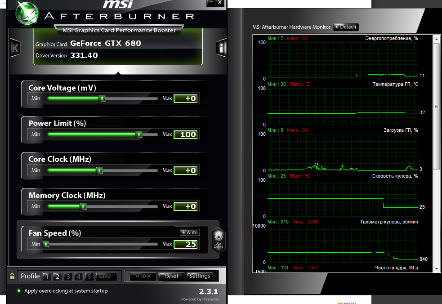Image resolution: width=442 pixels, height=304 pixels.
Task: Click the Fan Speed 25 value field
Action: click(186, 244)
